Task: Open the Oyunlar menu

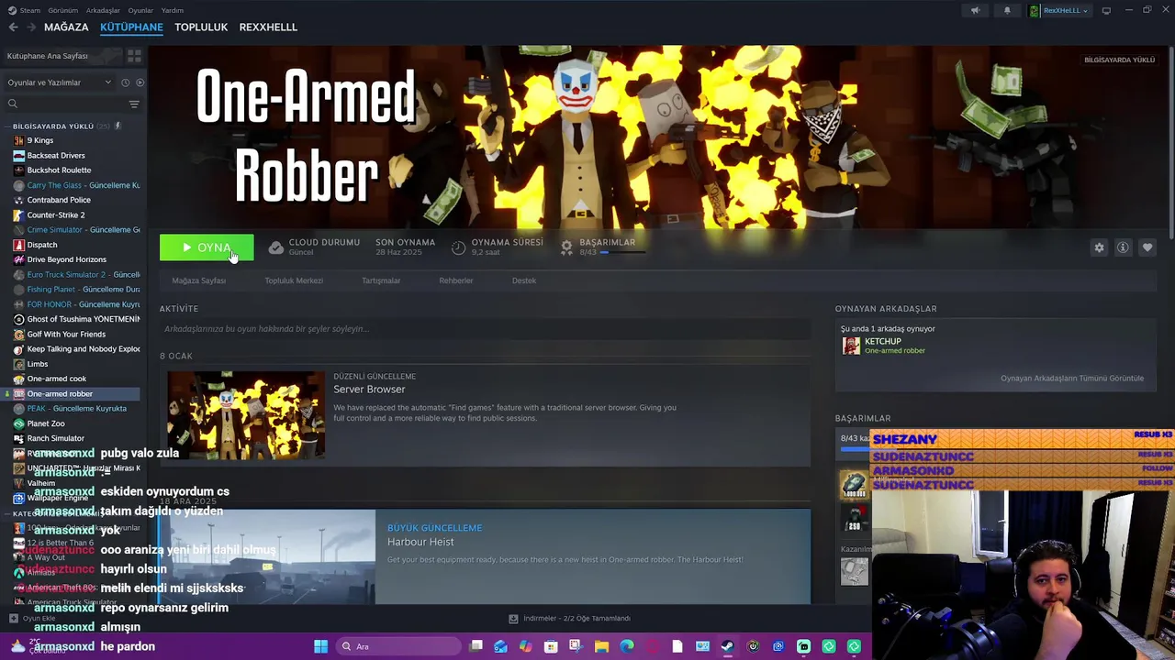Action: 140,11
